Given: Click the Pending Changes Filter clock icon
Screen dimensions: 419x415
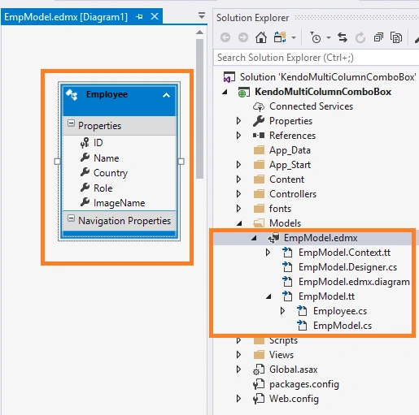Looking at the screenshot, I should coord(316,37).
